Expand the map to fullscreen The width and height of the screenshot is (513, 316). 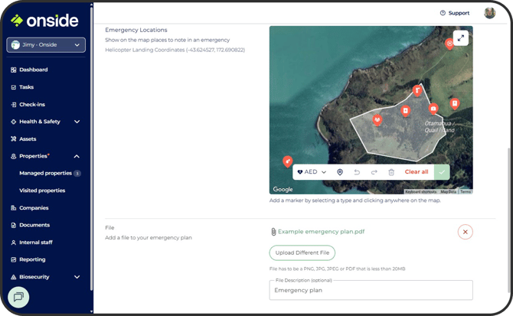click(460, 38)
